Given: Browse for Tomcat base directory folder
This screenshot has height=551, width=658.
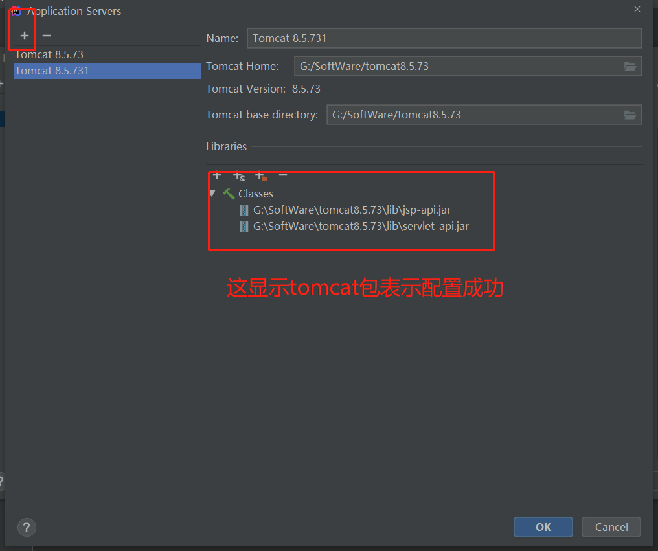Looking at the screenshot, I should [630, 115].
